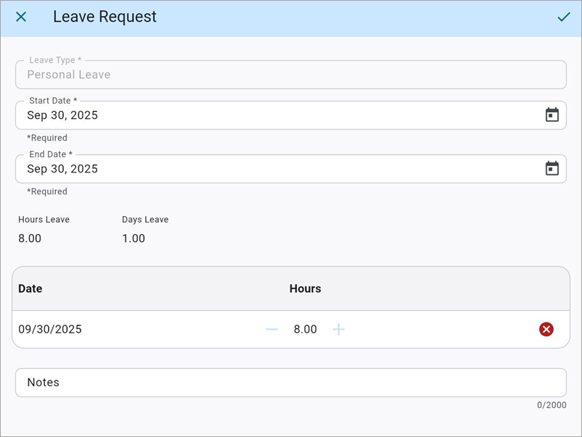Decrease hours with the minus button
This screenshot has height=437, width=582.
click(x=271, y=329)
